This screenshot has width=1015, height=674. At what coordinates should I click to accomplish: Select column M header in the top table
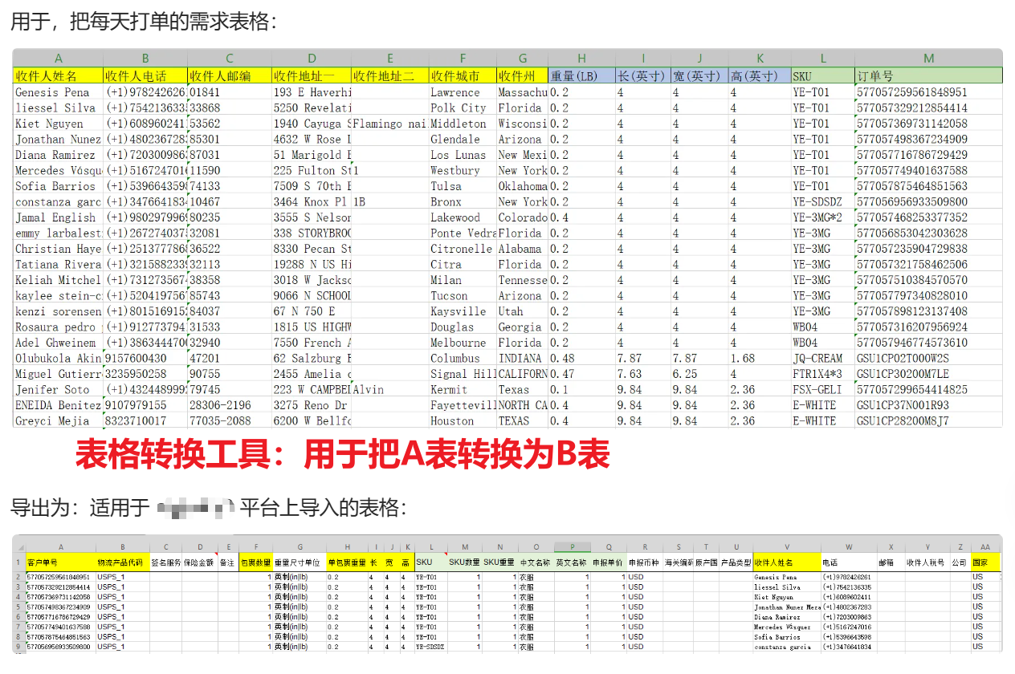928,59
